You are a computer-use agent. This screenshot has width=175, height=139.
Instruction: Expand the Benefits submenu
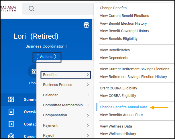pos(65,75)
